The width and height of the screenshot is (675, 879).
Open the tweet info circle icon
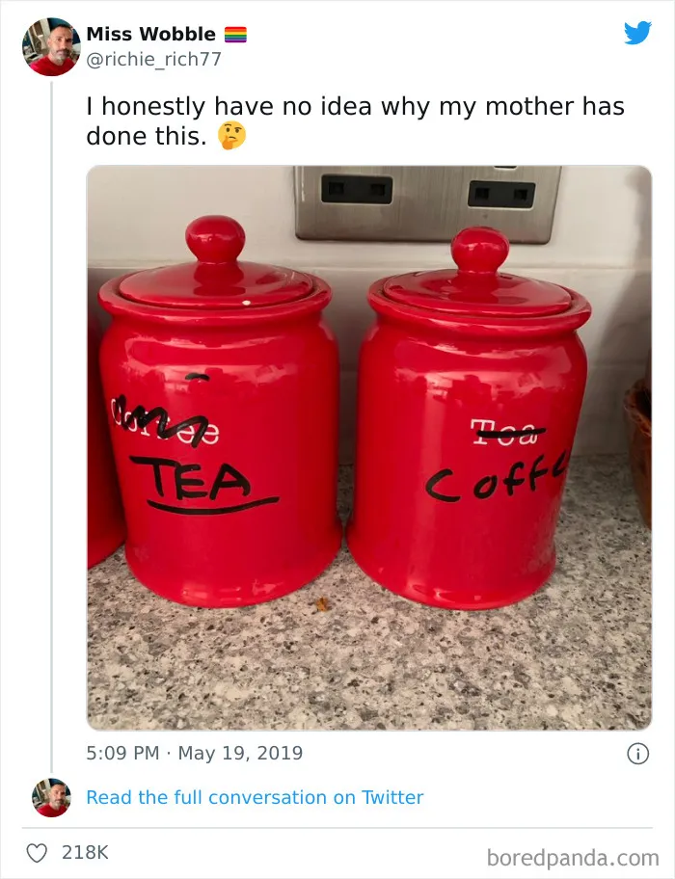tap(637, 754)
